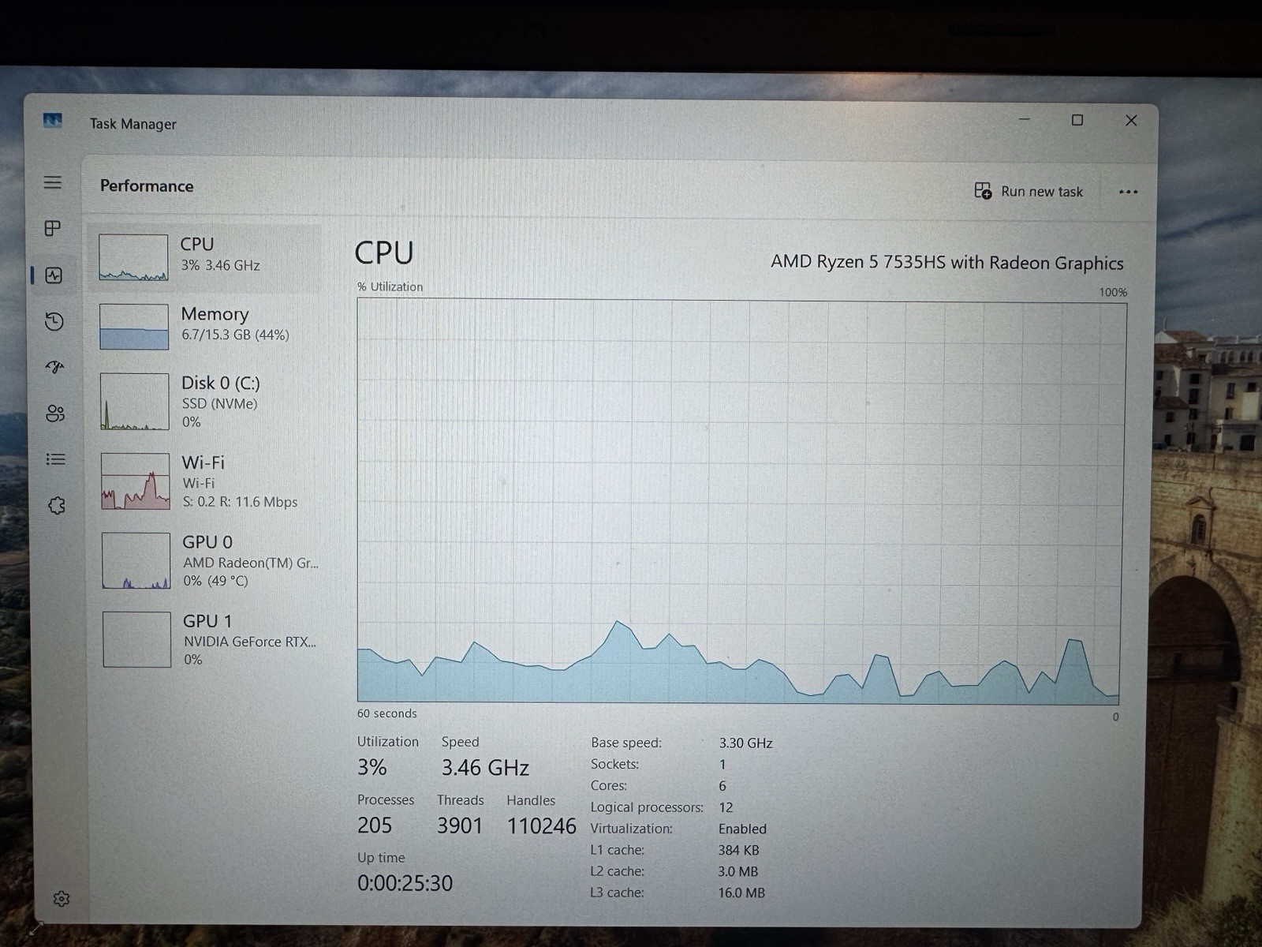Screen dimensions: 1262x947
Task: Open the Processes page icon
Action: [53, 229]
